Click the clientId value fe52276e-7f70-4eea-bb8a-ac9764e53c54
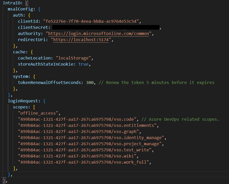 [x=91, y=21]
